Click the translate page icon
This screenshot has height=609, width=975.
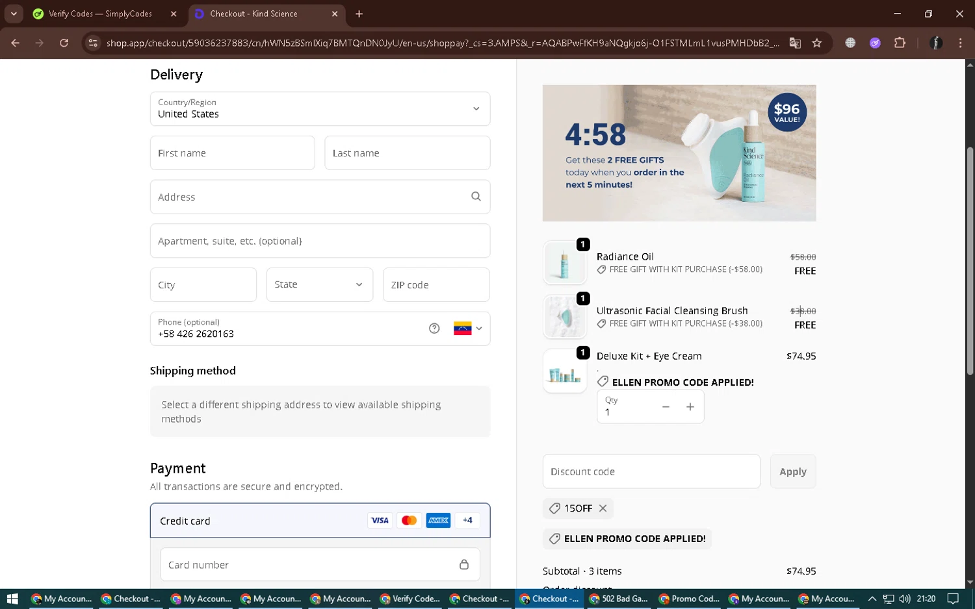coord(795,43)
